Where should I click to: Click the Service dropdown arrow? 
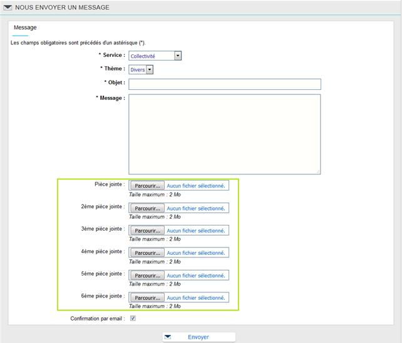click(178, 56)
